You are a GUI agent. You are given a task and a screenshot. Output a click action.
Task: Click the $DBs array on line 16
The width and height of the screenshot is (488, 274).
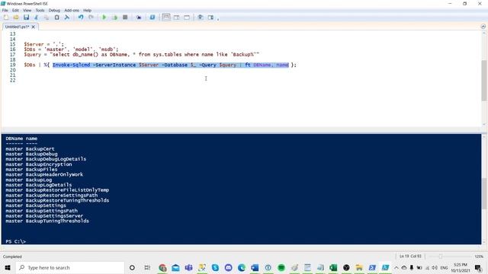(x=71, y=49)
